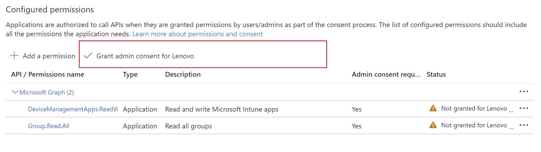Screen dimensions: 541x152
Task: Open the Group.Read.All permission link
Action: click(x=49, y=126)
